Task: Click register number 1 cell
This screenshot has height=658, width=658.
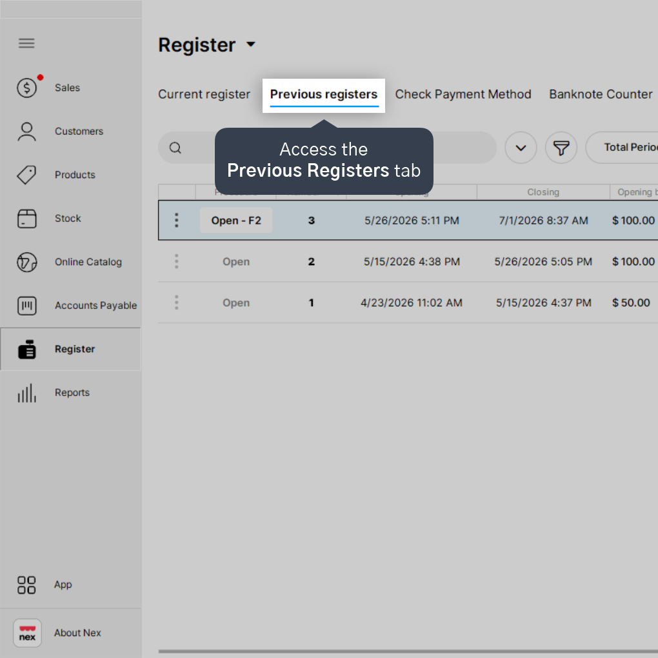Action: pyautogui.click(x=312, y=303)
